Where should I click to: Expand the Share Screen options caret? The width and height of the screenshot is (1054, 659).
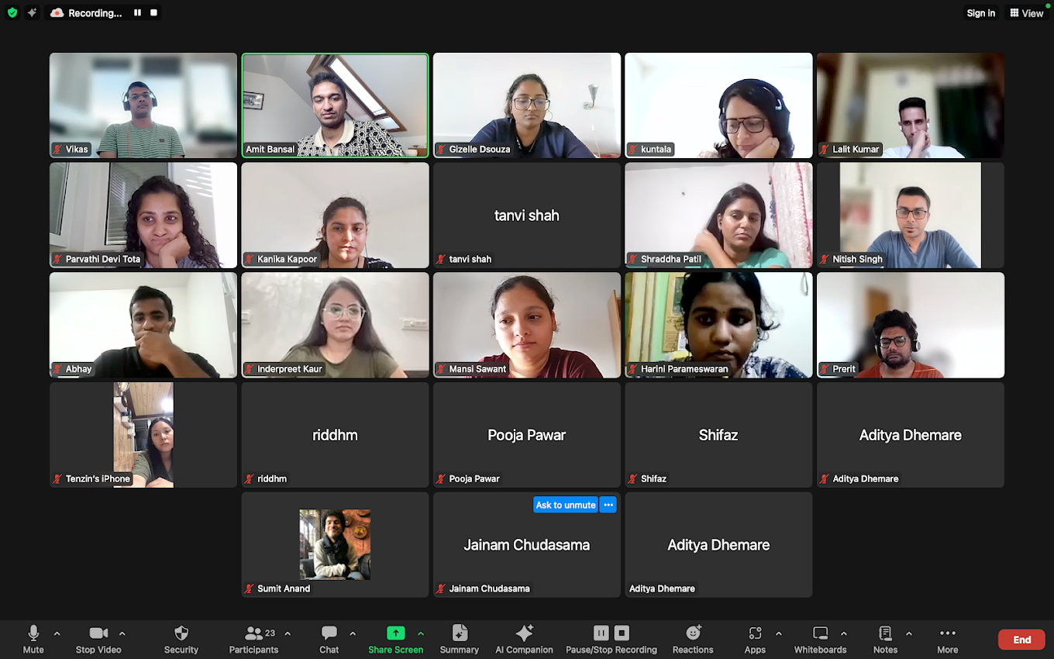pyautogui.click(x=421, y=633)
